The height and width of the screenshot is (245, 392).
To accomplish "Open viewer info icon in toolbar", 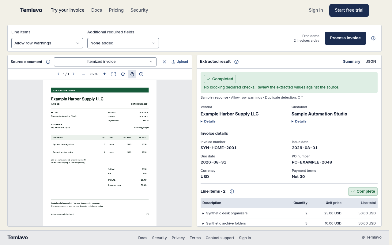I will coord(141,74).
